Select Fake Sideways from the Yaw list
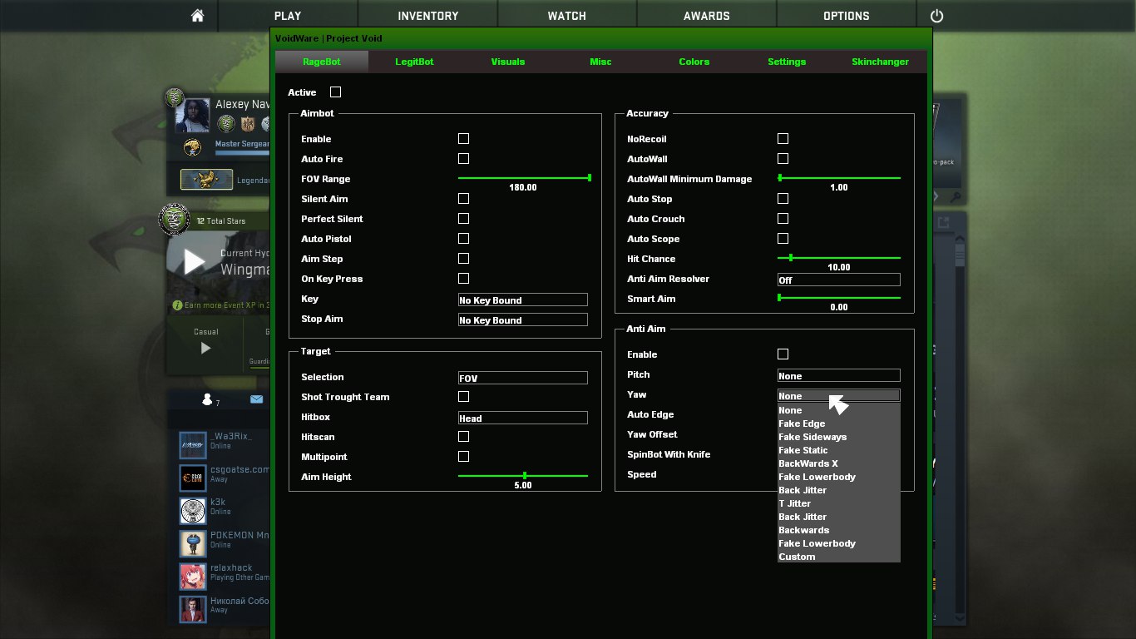 coord(812,437)
